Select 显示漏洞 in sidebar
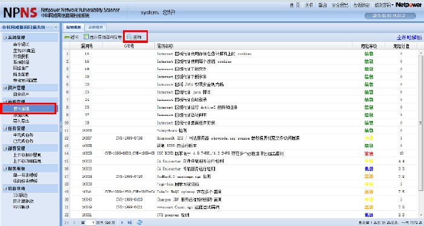The width and height of the screenshot is (424, 226). [x=21, y=109]
